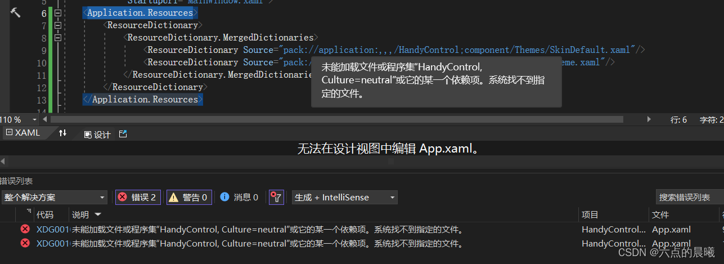724x264 pixels.
Task: Click the 说明 column header
Action: 80,214
